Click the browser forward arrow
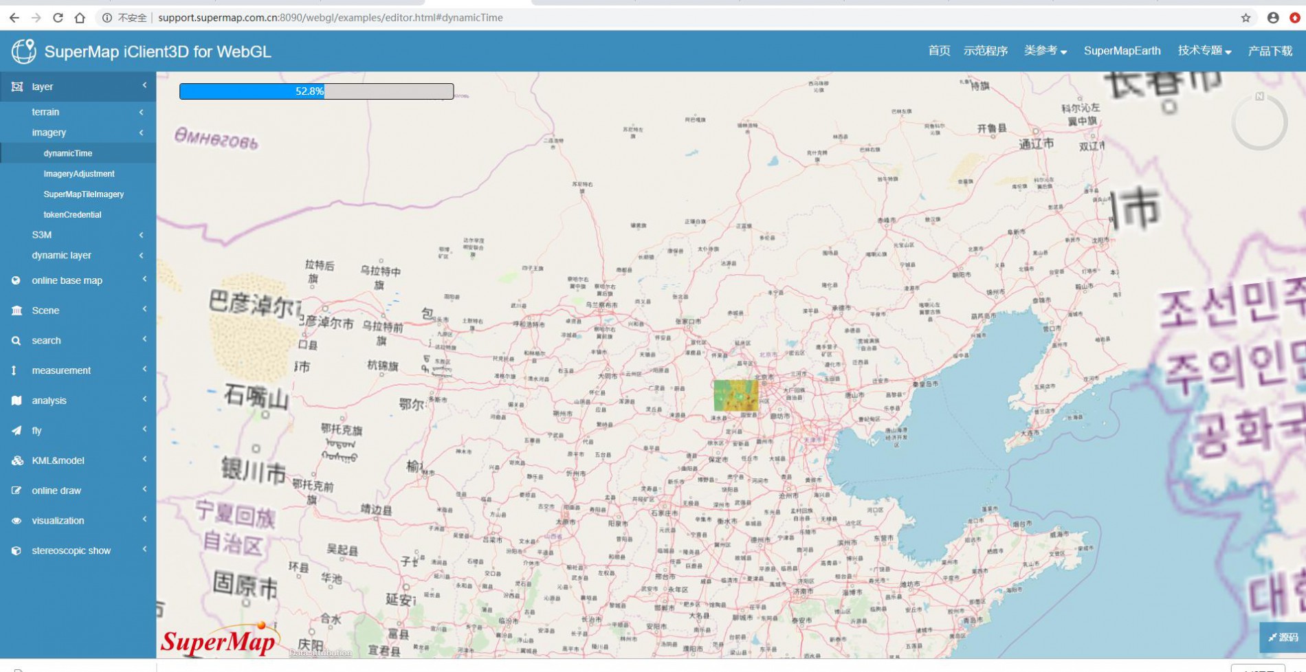 coord(36,18)
